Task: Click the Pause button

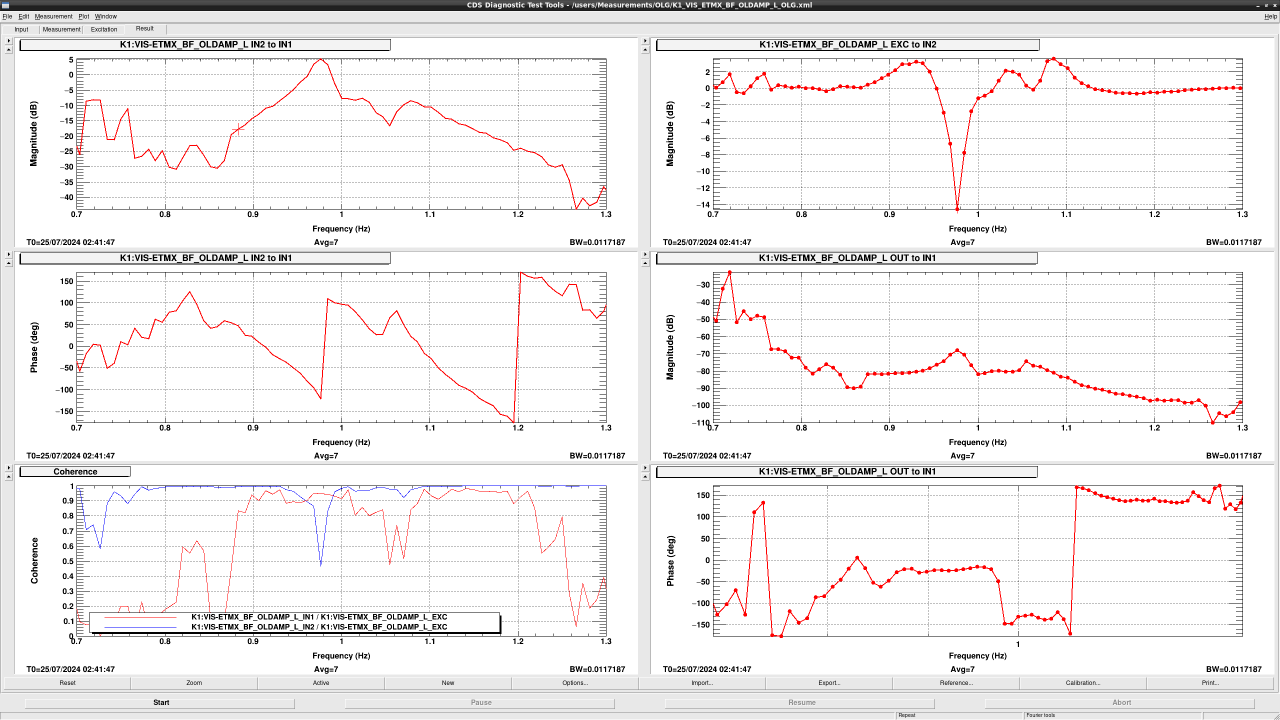Action: click(480, 702)
